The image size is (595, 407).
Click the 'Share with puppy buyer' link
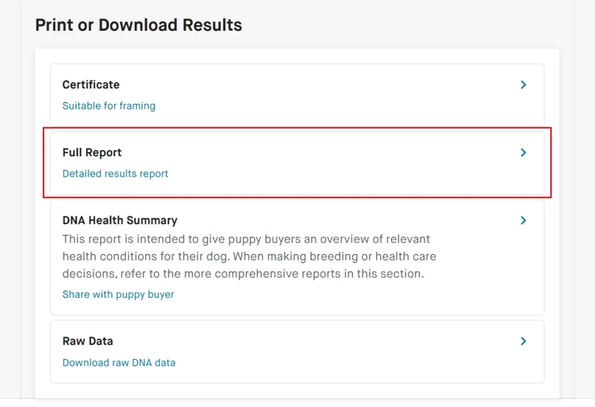[118, 294]
